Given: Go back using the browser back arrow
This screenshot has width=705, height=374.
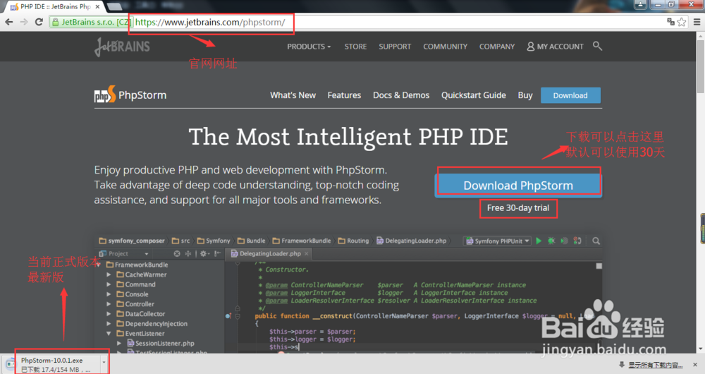Looking at the screenshot, I should pyautogui.click(x=9, y=22).
